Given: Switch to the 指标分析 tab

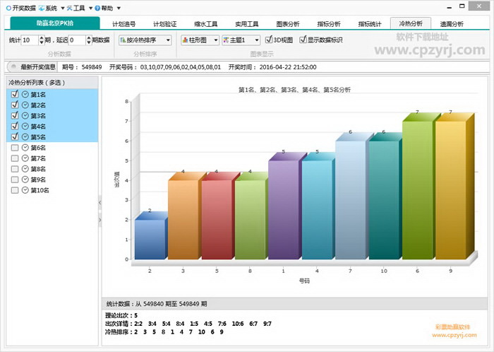Looking at the screenshot, I should coord(329,24).
